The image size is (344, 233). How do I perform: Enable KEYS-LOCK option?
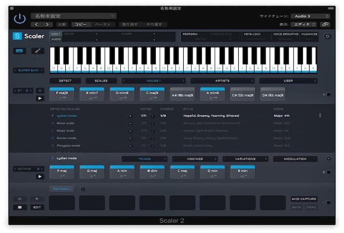pyautogui.click(x=252, y=34)
